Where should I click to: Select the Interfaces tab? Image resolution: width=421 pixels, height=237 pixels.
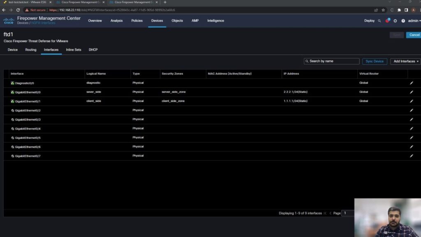[51, 50]
